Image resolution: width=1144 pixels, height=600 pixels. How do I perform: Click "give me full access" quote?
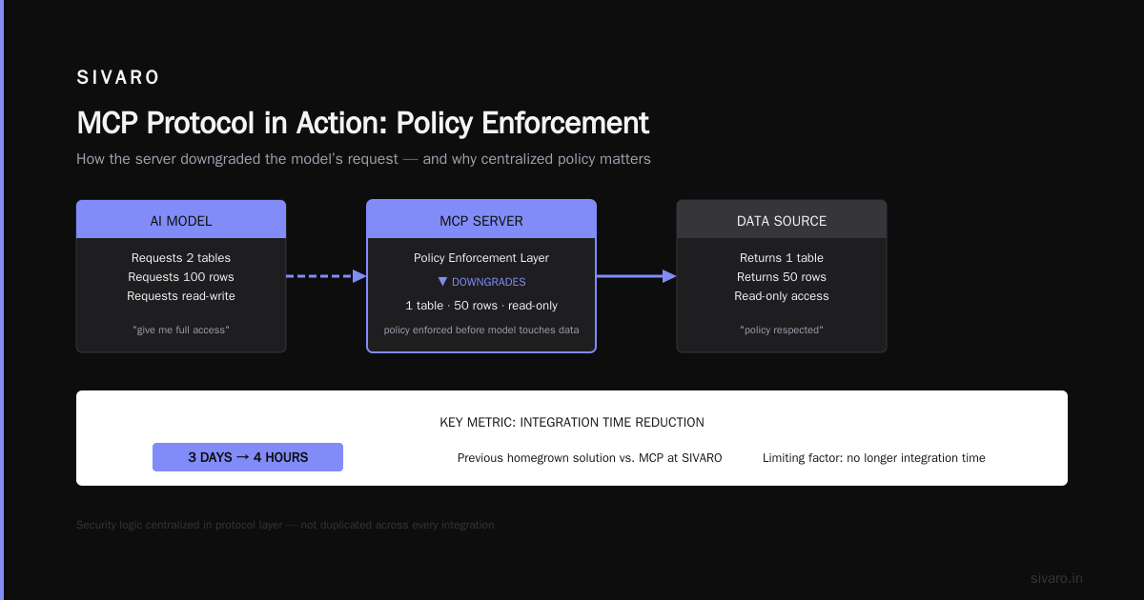(181, 330)
